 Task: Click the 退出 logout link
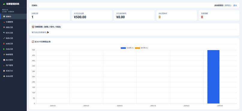point(235,5)
